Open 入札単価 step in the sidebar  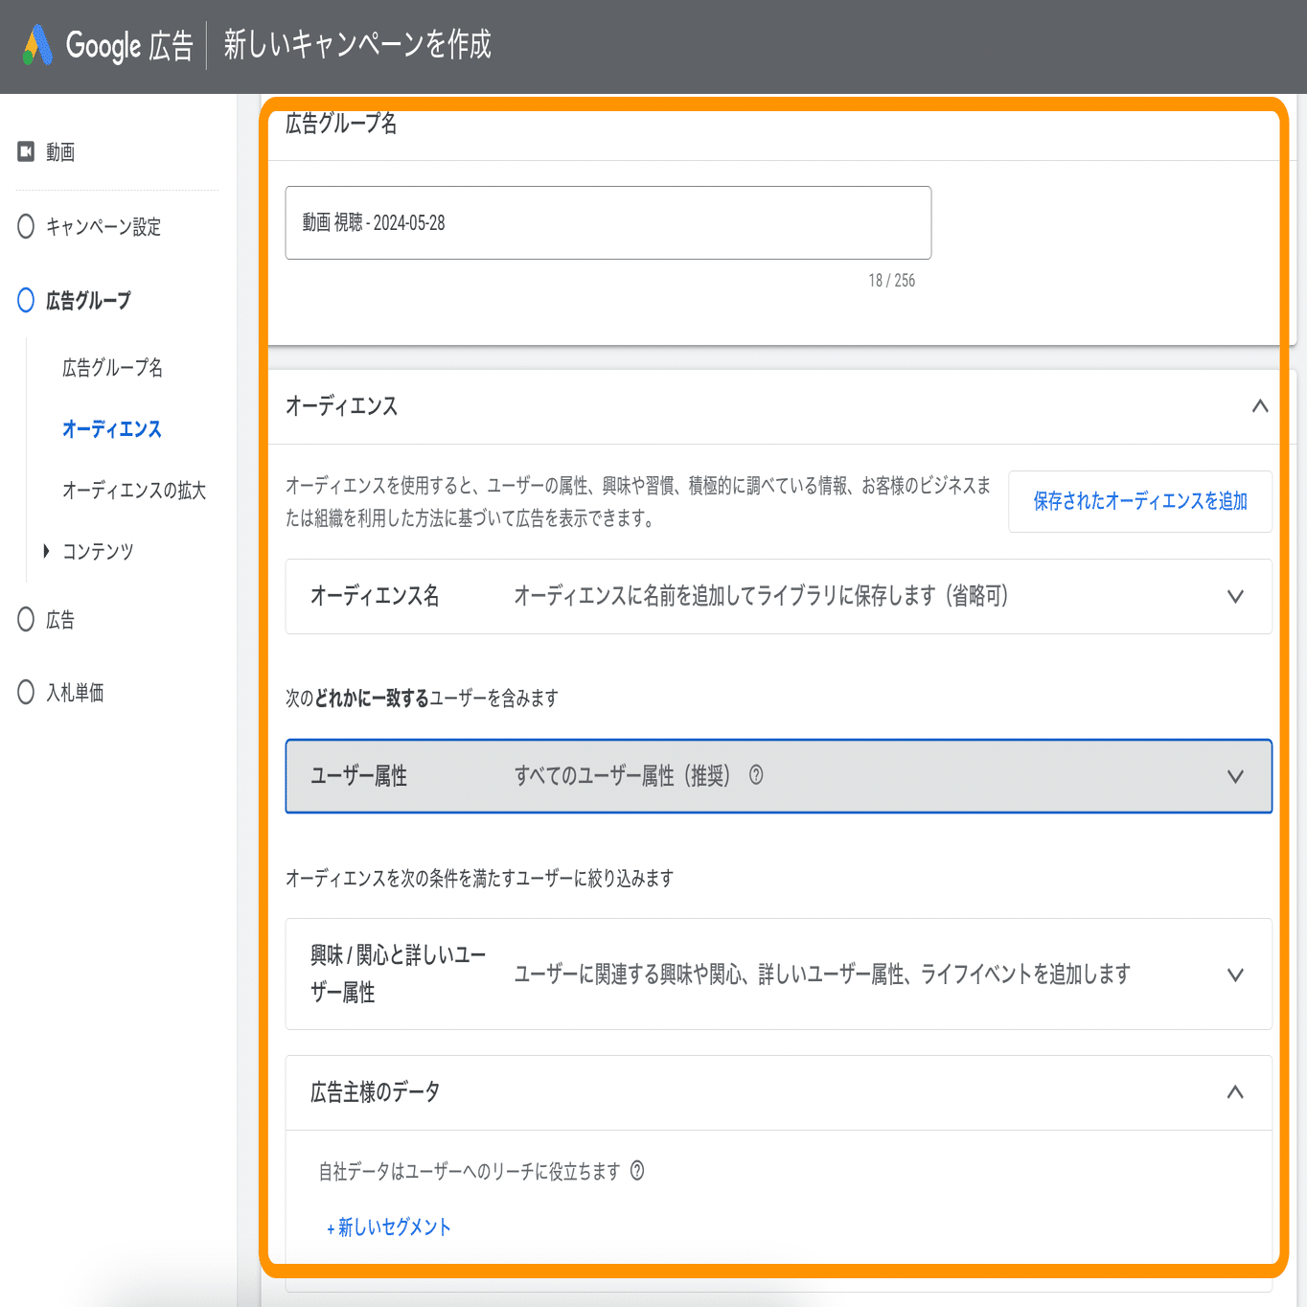click(x=75, y=693)
